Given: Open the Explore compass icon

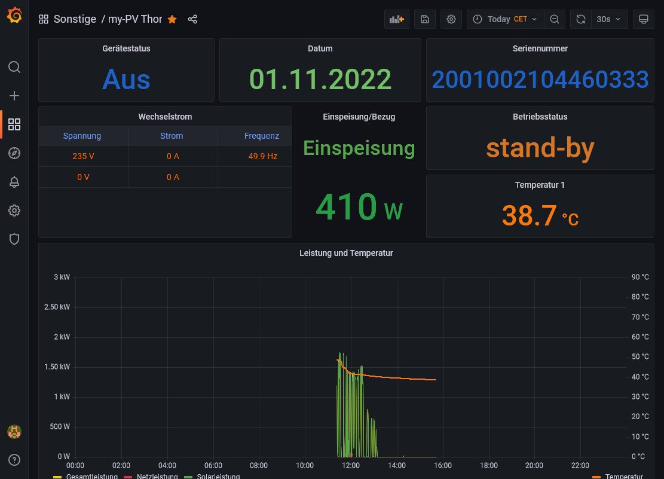Looking at the screenshot, I should click(14, 153).
